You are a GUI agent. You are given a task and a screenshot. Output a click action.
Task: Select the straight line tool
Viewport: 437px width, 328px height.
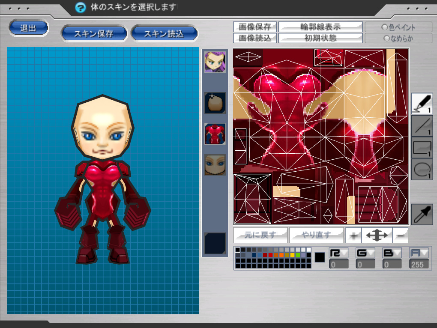click(422, 126)
